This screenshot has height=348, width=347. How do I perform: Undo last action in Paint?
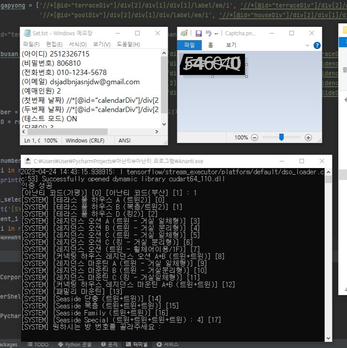tap(209, 33)
